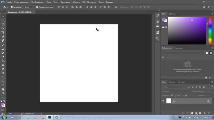Open the workspace switcher dropdown
The image size is (214, 120).
coord(210,7)
